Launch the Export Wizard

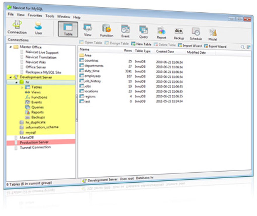point(215,46)
